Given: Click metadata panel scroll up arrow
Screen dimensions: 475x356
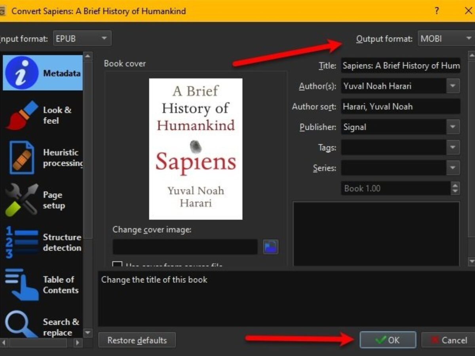Looking at the screenshot, I should tap(471, 55).
